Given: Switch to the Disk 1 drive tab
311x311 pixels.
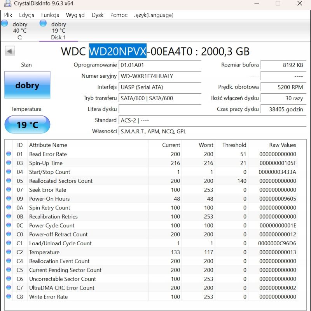Looking at the screenshot, I should click(x=58, y=31).
